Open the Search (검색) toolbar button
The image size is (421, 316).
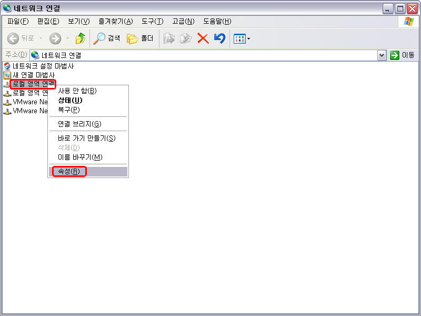click(x=107, y=38)
